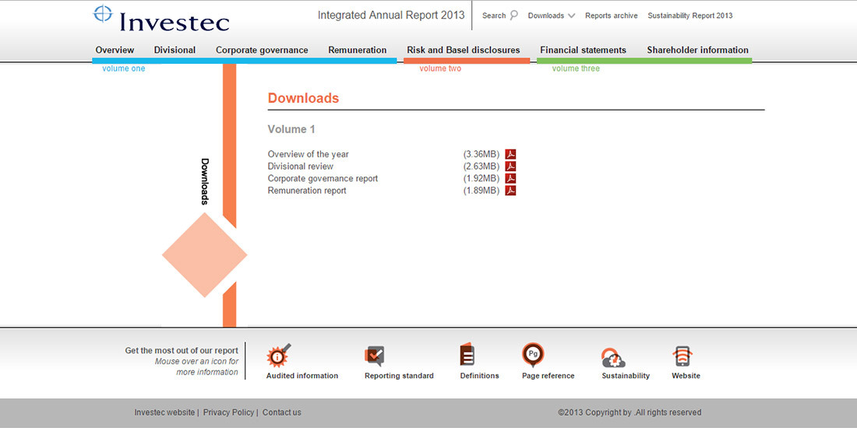The width and height of the screenshot is (857, 428).
Task: Open the Remuneration tab
Action: click(358, 51)
